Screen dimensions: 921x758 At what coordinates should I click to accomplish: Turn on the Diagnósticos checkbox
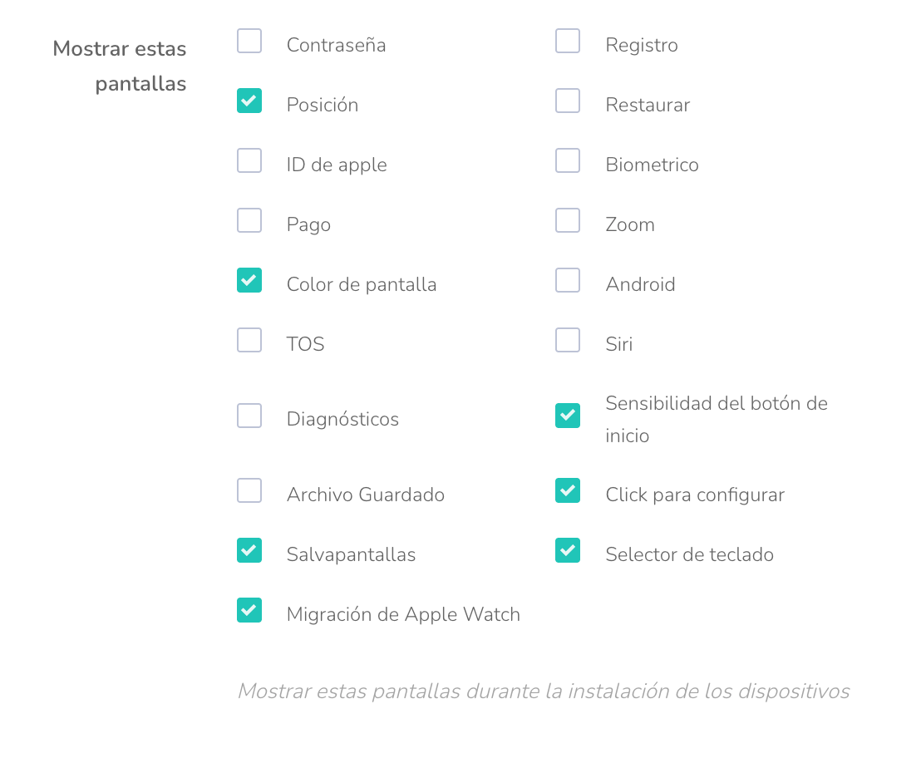(x=249, y=416)
